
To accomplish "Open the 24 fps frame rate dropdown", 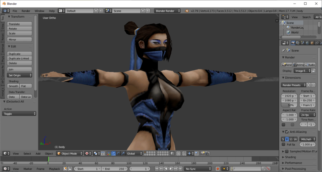I will pyautogui.click(x=308, y=115).
